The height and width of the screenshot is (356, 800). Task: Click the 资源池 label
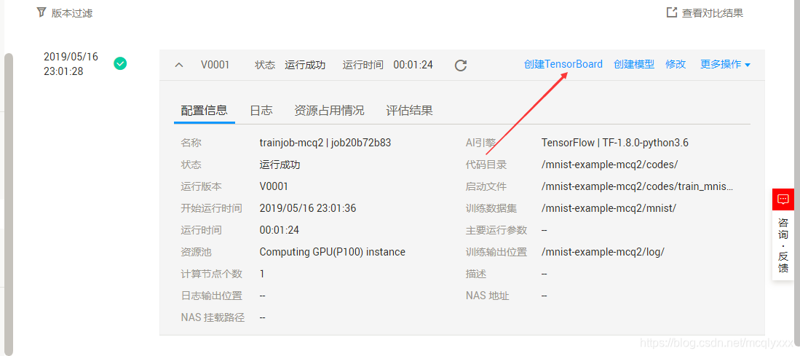[196, 252]
